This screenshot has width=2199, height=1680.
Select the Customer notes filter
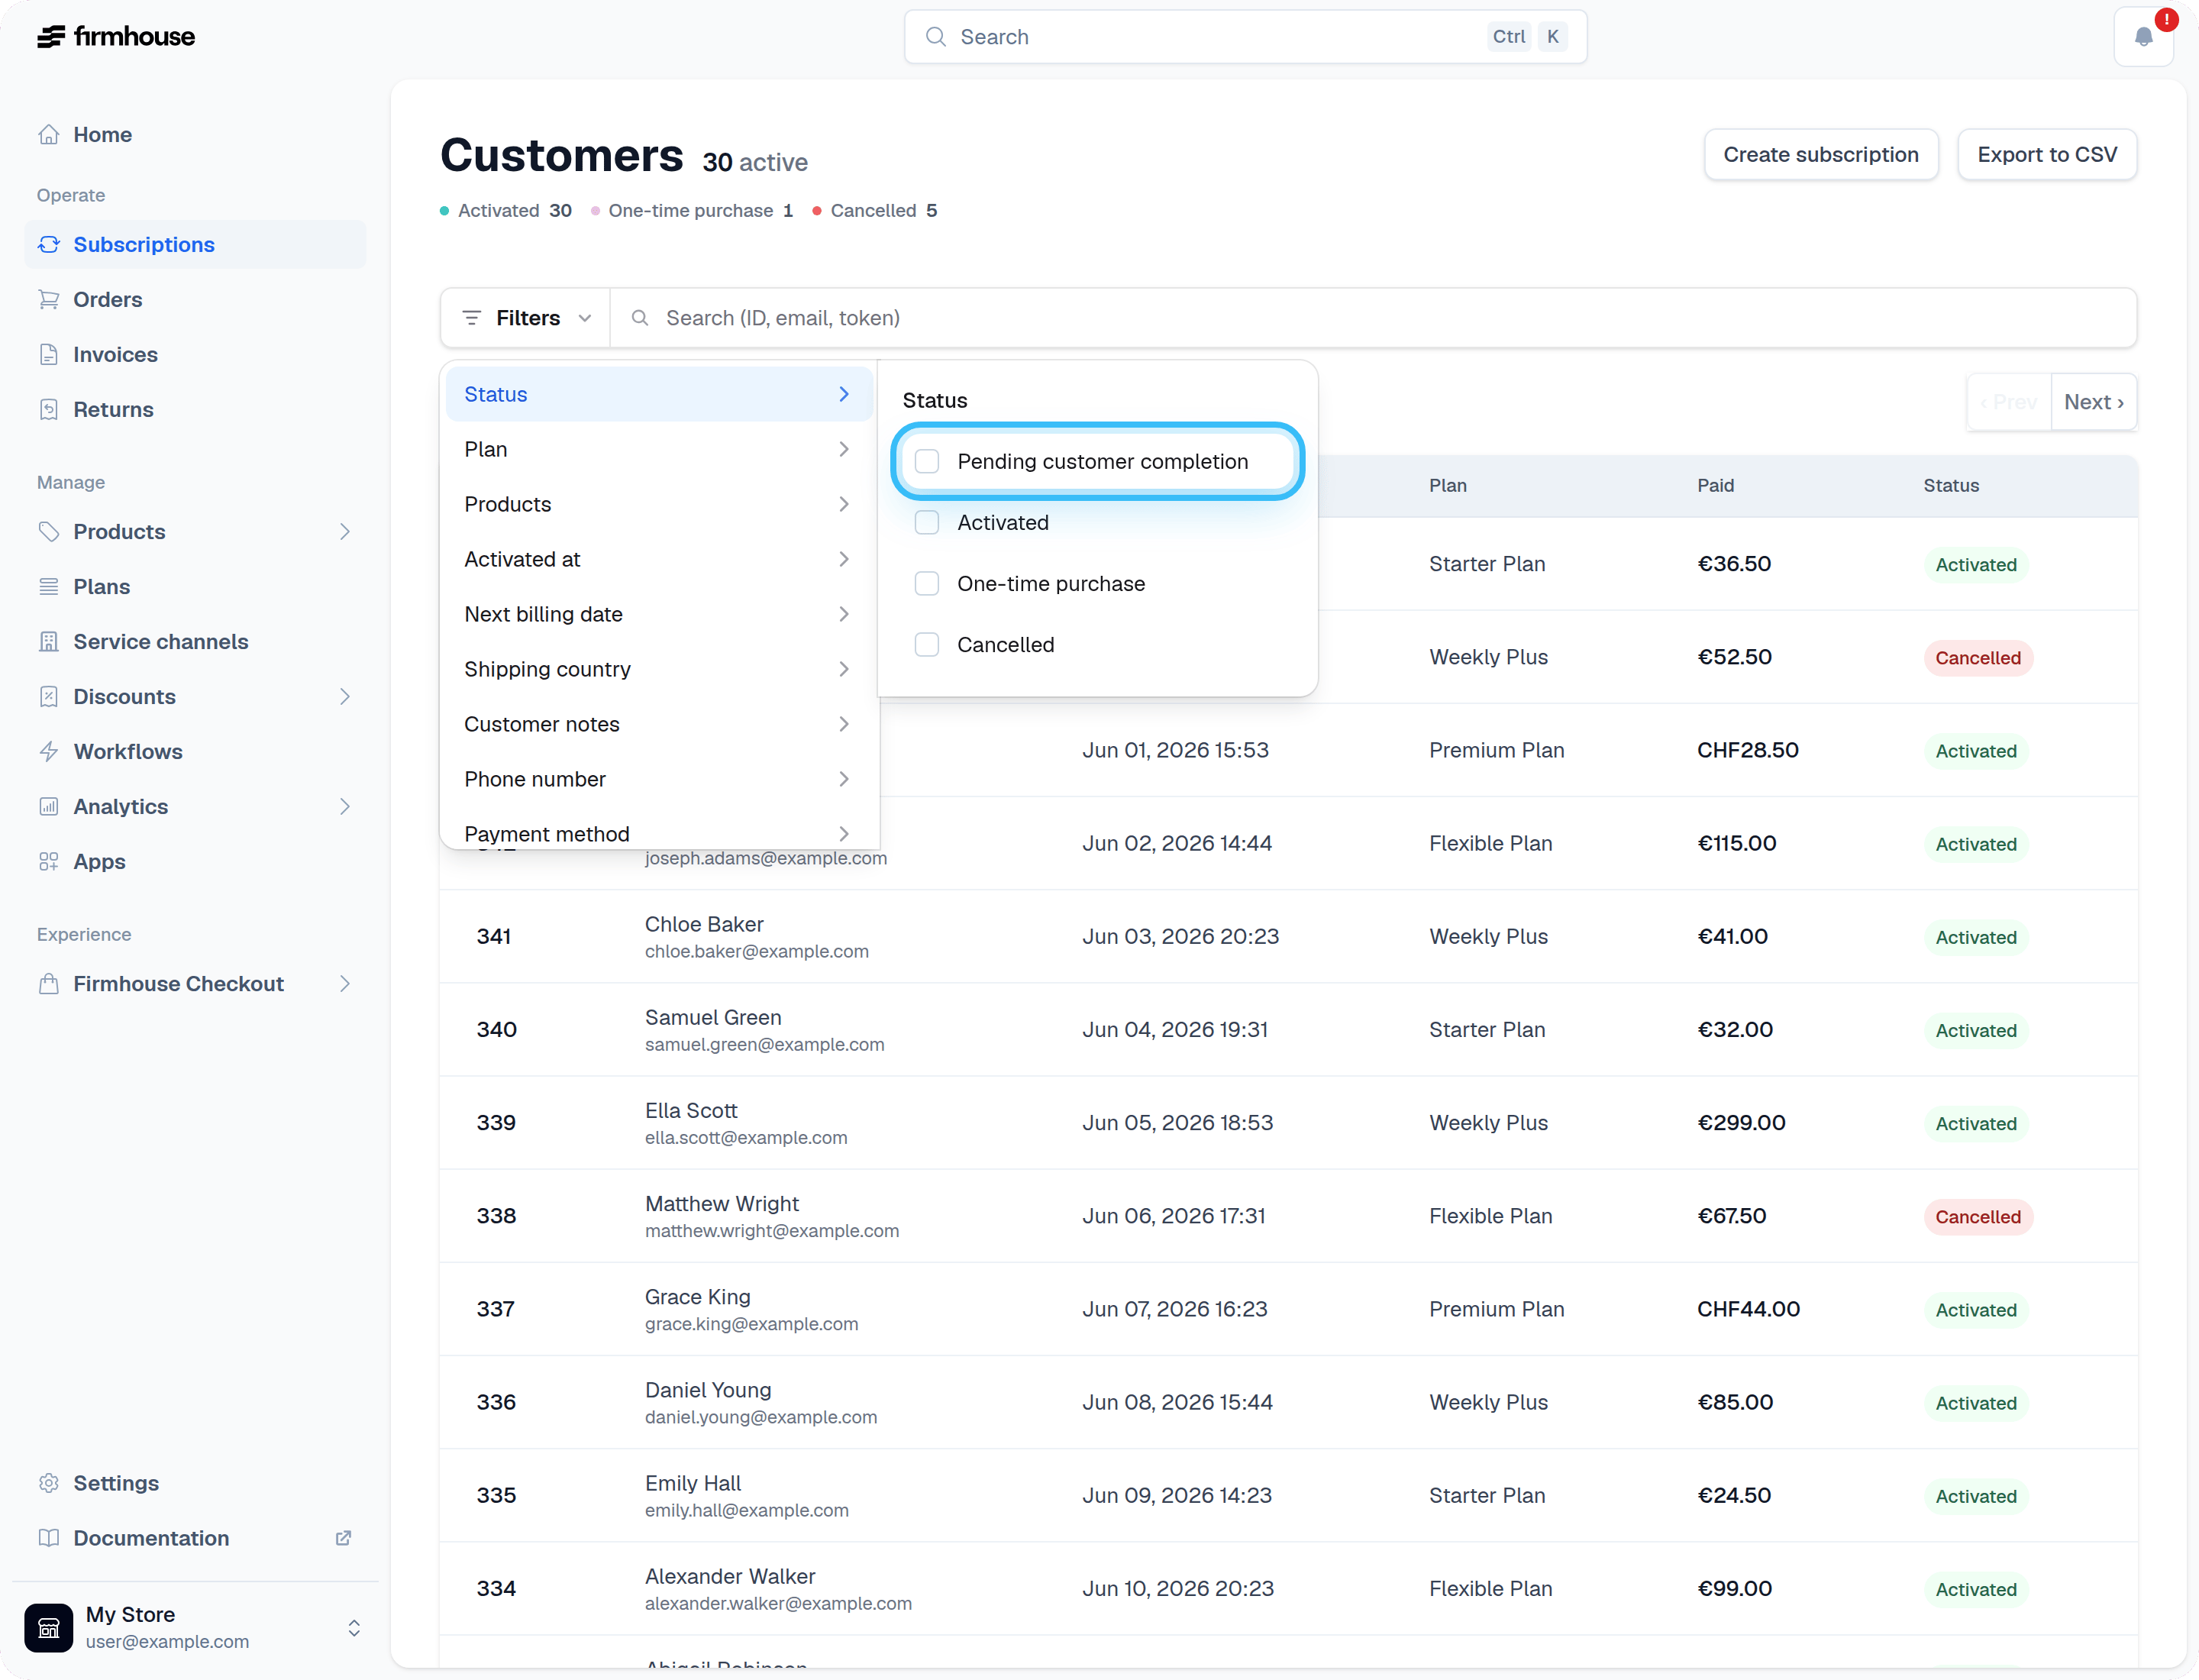point(659,724)
